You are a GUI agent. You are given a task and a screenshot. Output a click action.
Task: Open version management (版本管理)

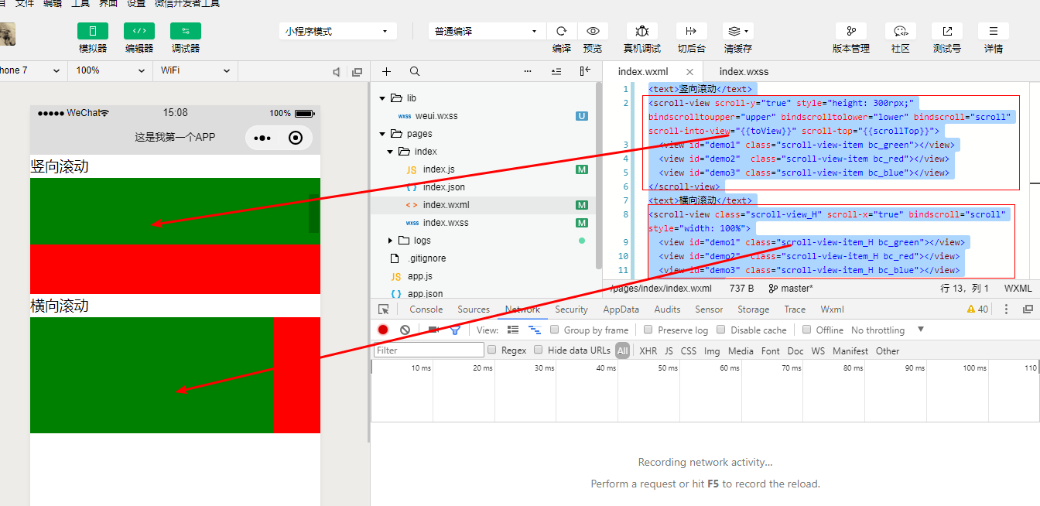tap(851, 32)
